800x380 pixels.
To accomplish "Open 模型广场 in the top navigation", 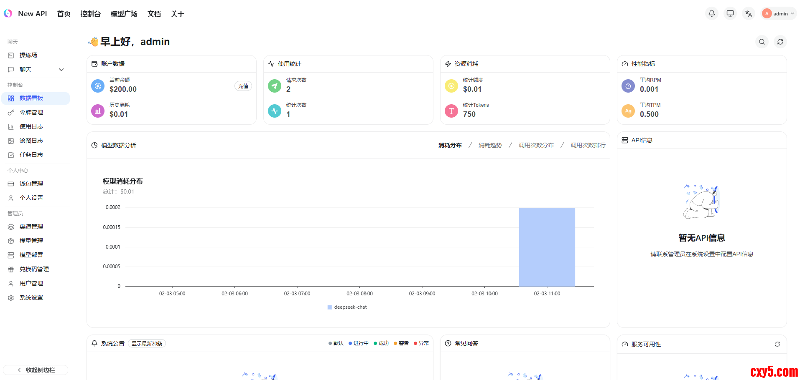I will (x=124, y=14).
